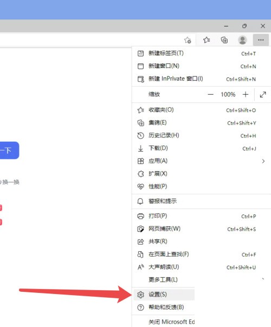This screenshot has height=327, width=271.
Task: Click the download arrow icon
Action: click(x=140, y=148)
